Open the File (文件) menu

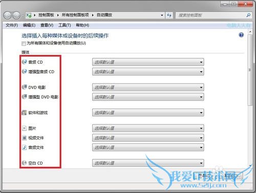pyautogui.click(x=12, y=25)
